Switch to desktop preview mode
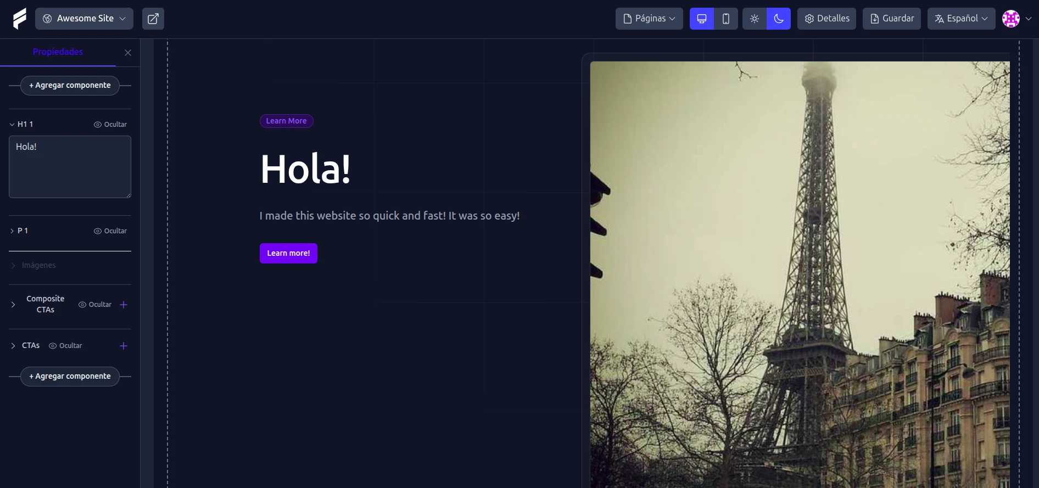The height and width of the screenshot is (488, 1039). pos(702,19)
